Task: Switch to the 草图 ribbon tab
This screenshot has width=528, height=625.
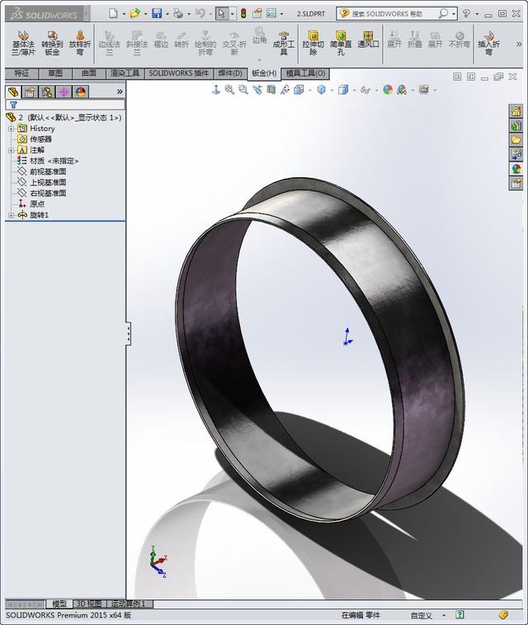Action: click(55, 73)
